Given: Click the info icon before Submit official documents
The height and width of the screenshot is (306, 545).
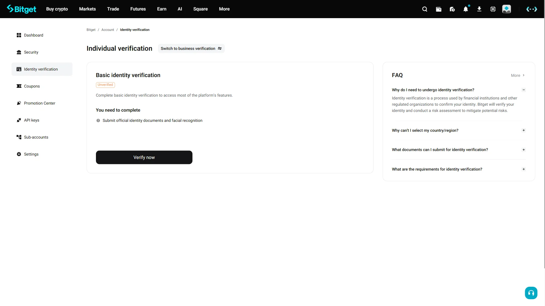Looking at the screenshot, I should [x=98, y=120].
